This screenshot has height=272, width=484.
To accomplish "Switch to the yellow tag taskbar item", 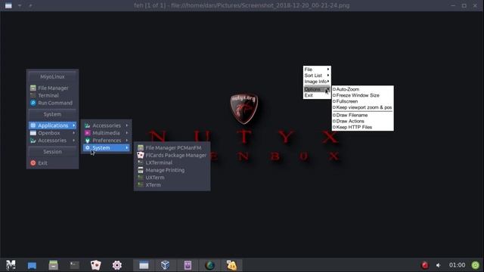I will [232, 265].
